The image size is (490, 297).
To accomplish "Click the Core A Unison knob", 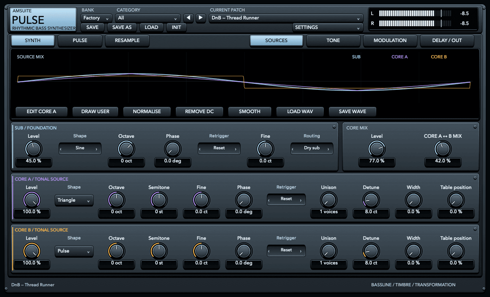I will (329, 200).
